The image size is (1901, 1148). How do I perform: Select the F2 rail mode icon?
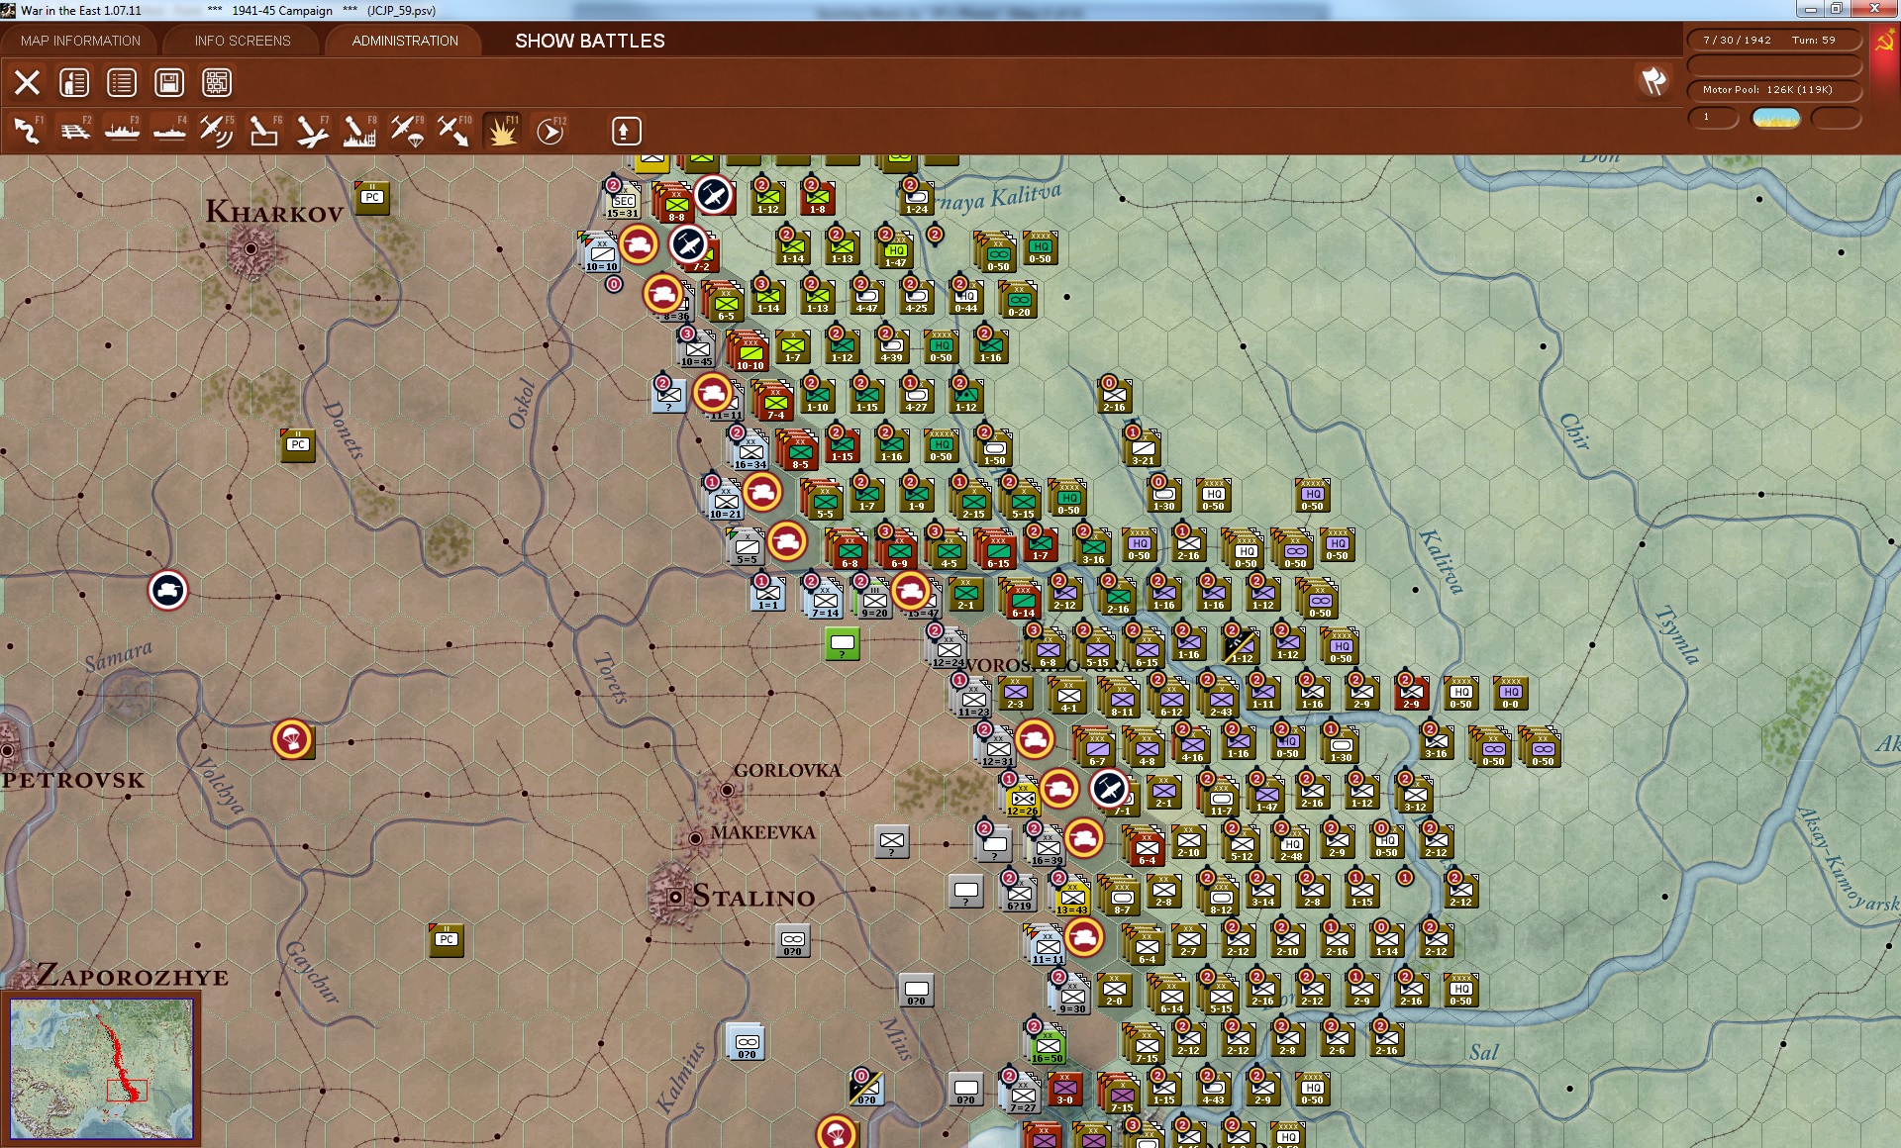click(74, 131)
